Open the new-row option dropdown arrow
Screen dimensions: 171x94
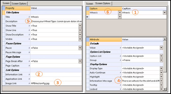pyautogui.click(x=120, y=17)
